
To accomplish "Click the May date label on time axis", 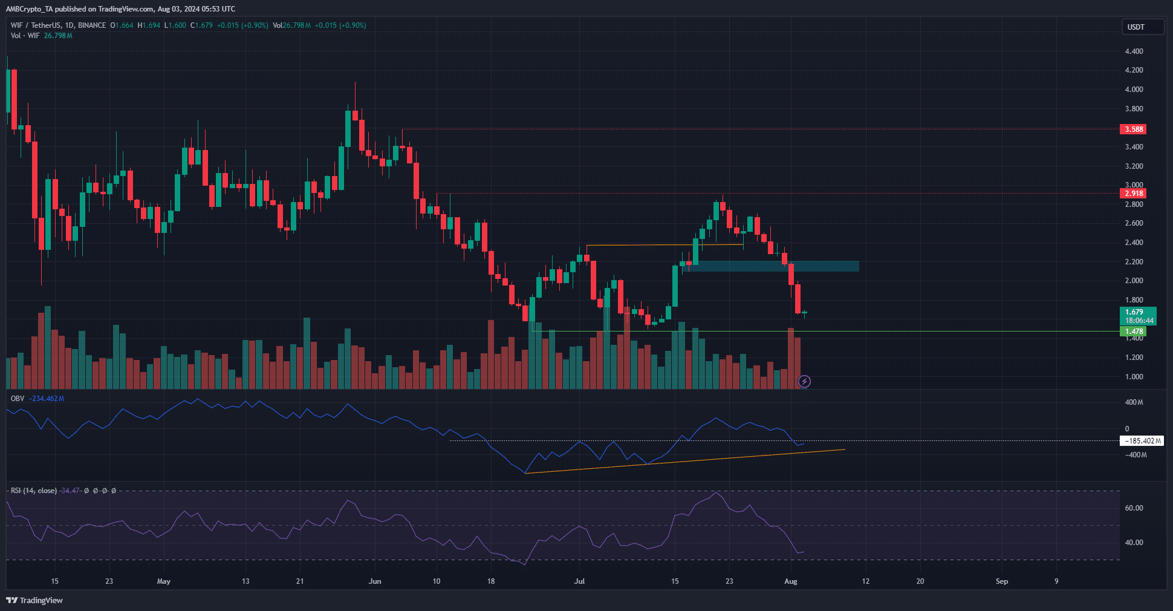I will click(x=163, y=581).
